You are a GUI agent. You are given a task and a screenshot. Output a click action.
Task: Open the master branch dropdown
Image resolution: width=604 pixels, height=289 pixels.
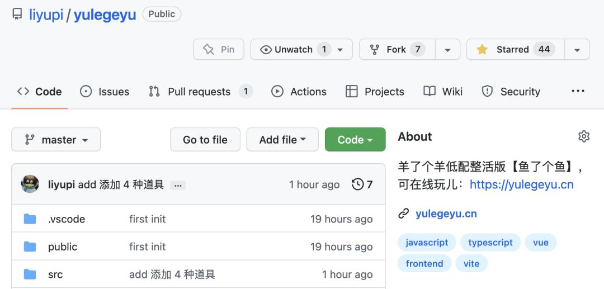(x=56, y=140)
